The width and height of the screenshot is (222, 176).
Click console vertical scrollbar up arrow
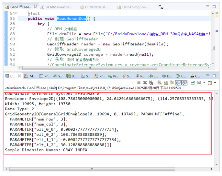point(216,93)
